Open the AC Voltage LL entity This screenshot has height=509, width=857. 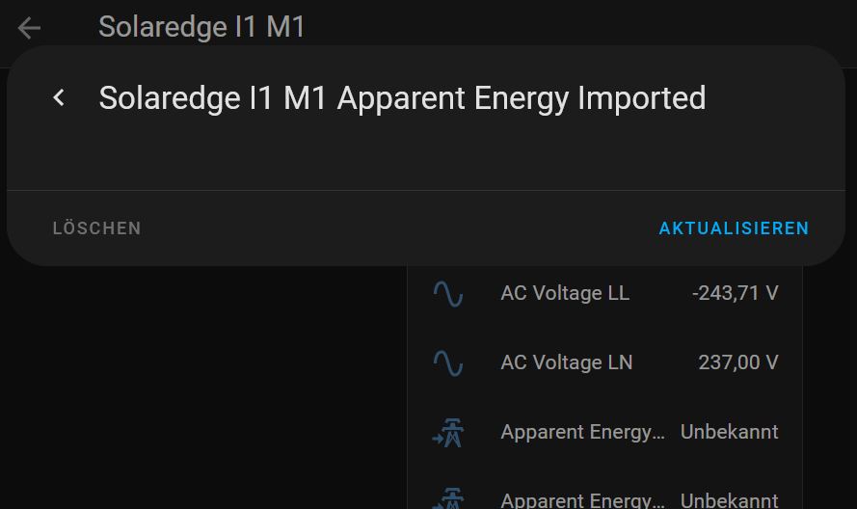(x=605, y=293)
